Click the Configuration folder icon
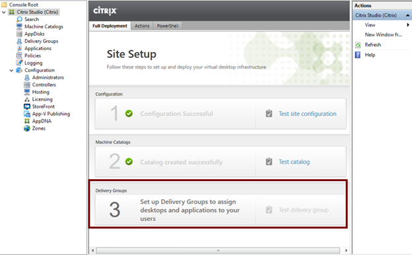 coord(19,71)
